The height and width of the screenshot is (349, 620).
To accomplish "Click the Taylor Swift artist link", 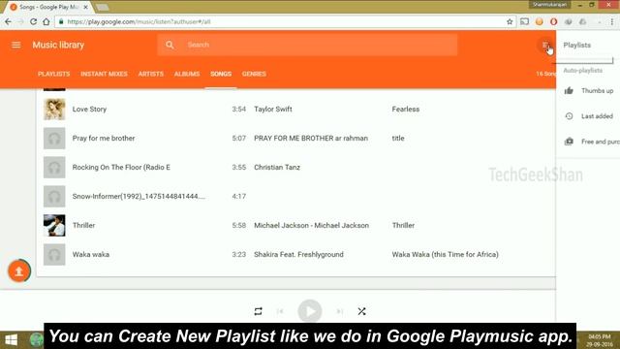I will point(273,110).
